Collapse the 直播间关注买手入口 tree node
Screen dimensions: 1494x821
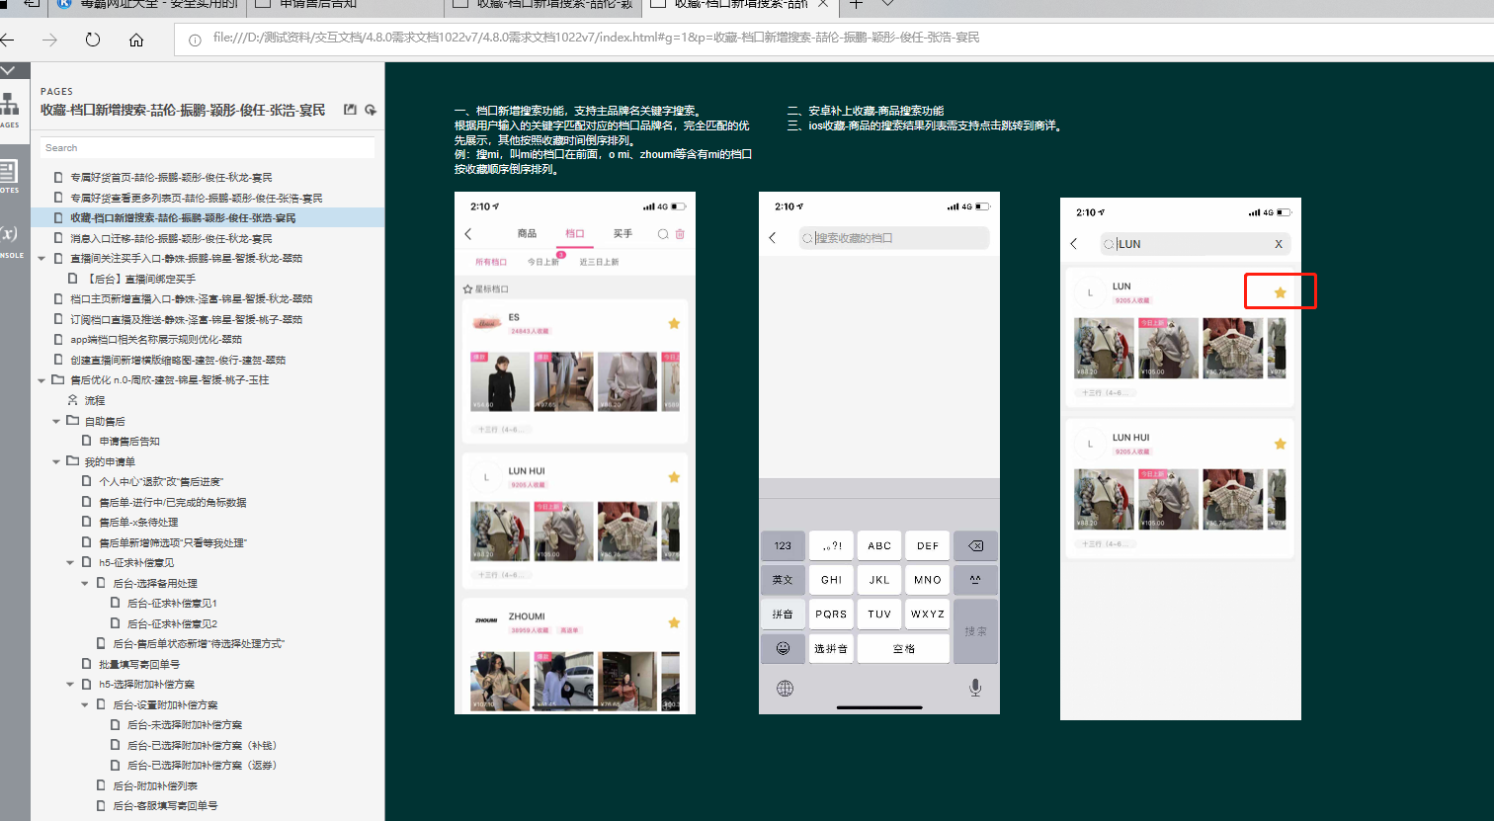tap(42, 258)
